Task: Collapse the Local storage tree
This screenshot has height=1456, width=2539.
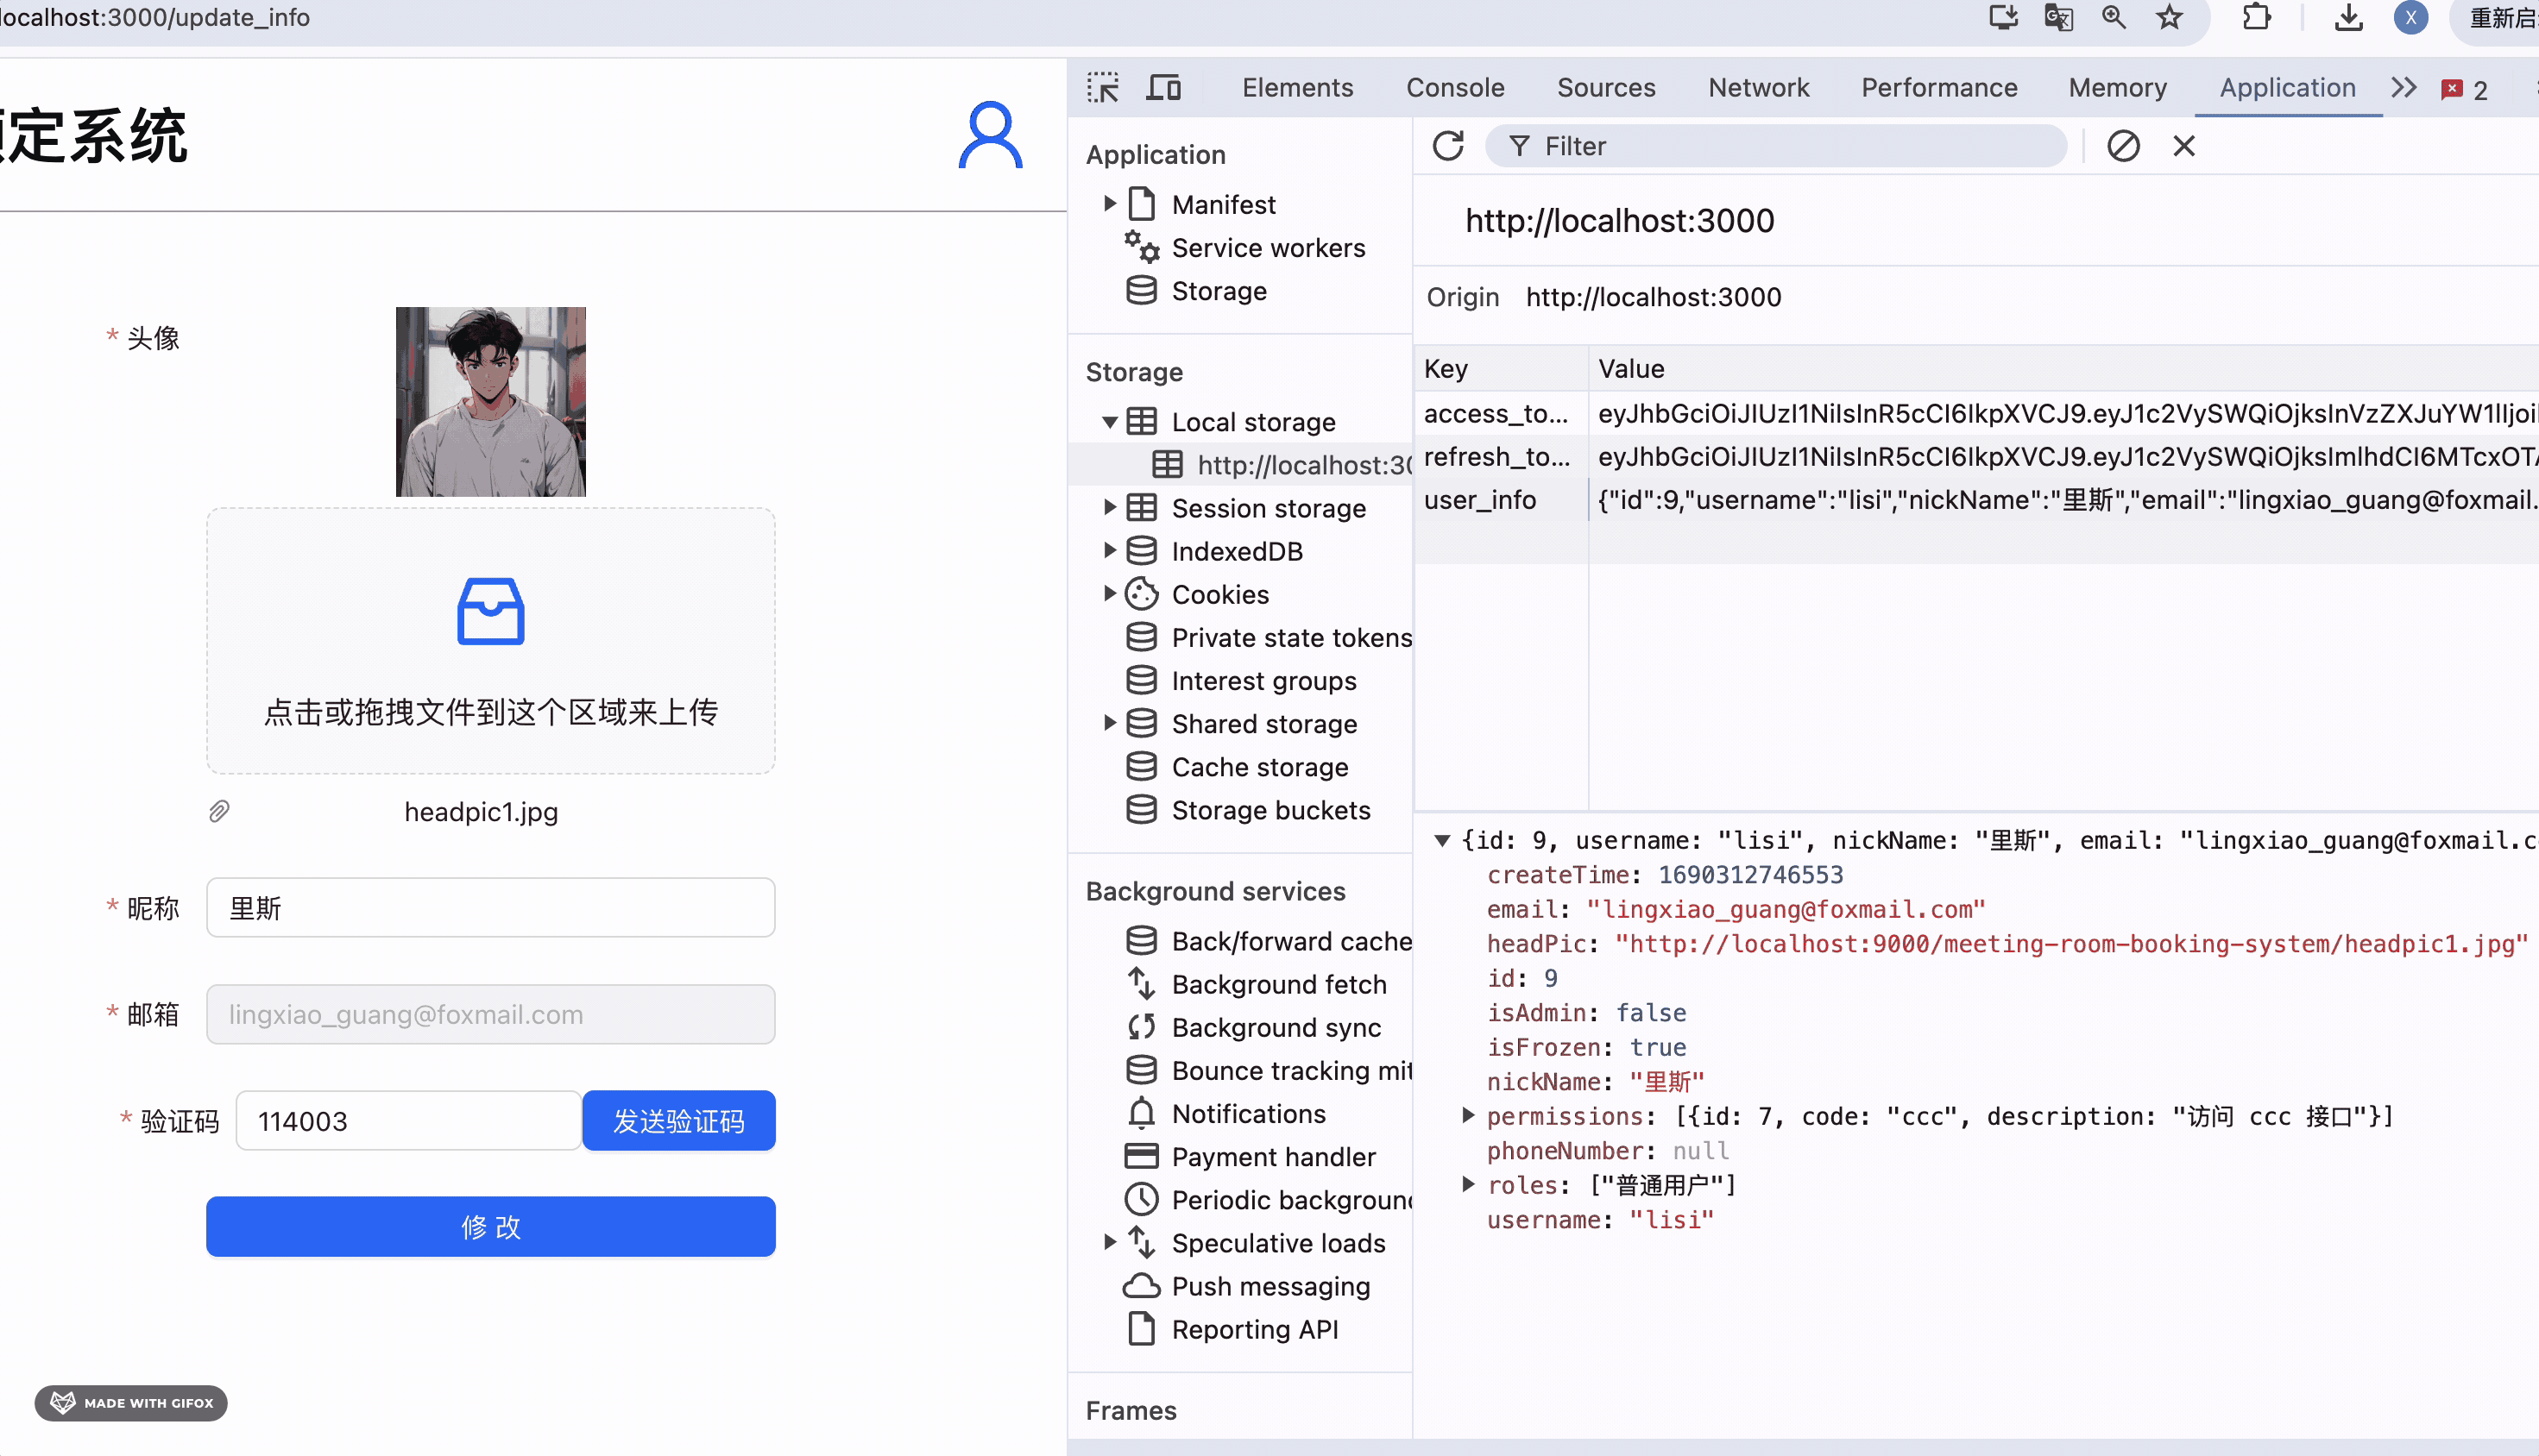Action: point(1110,422)
